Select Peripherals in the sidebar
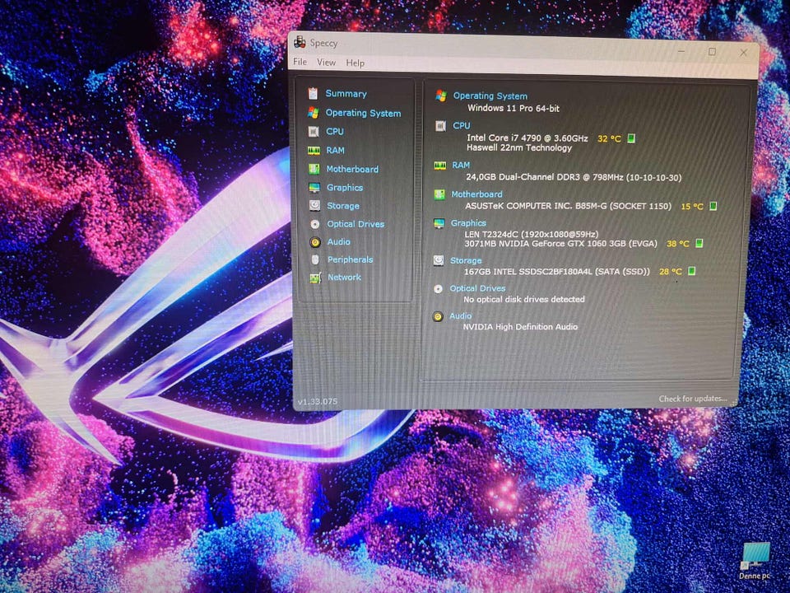 coord(351,259)
